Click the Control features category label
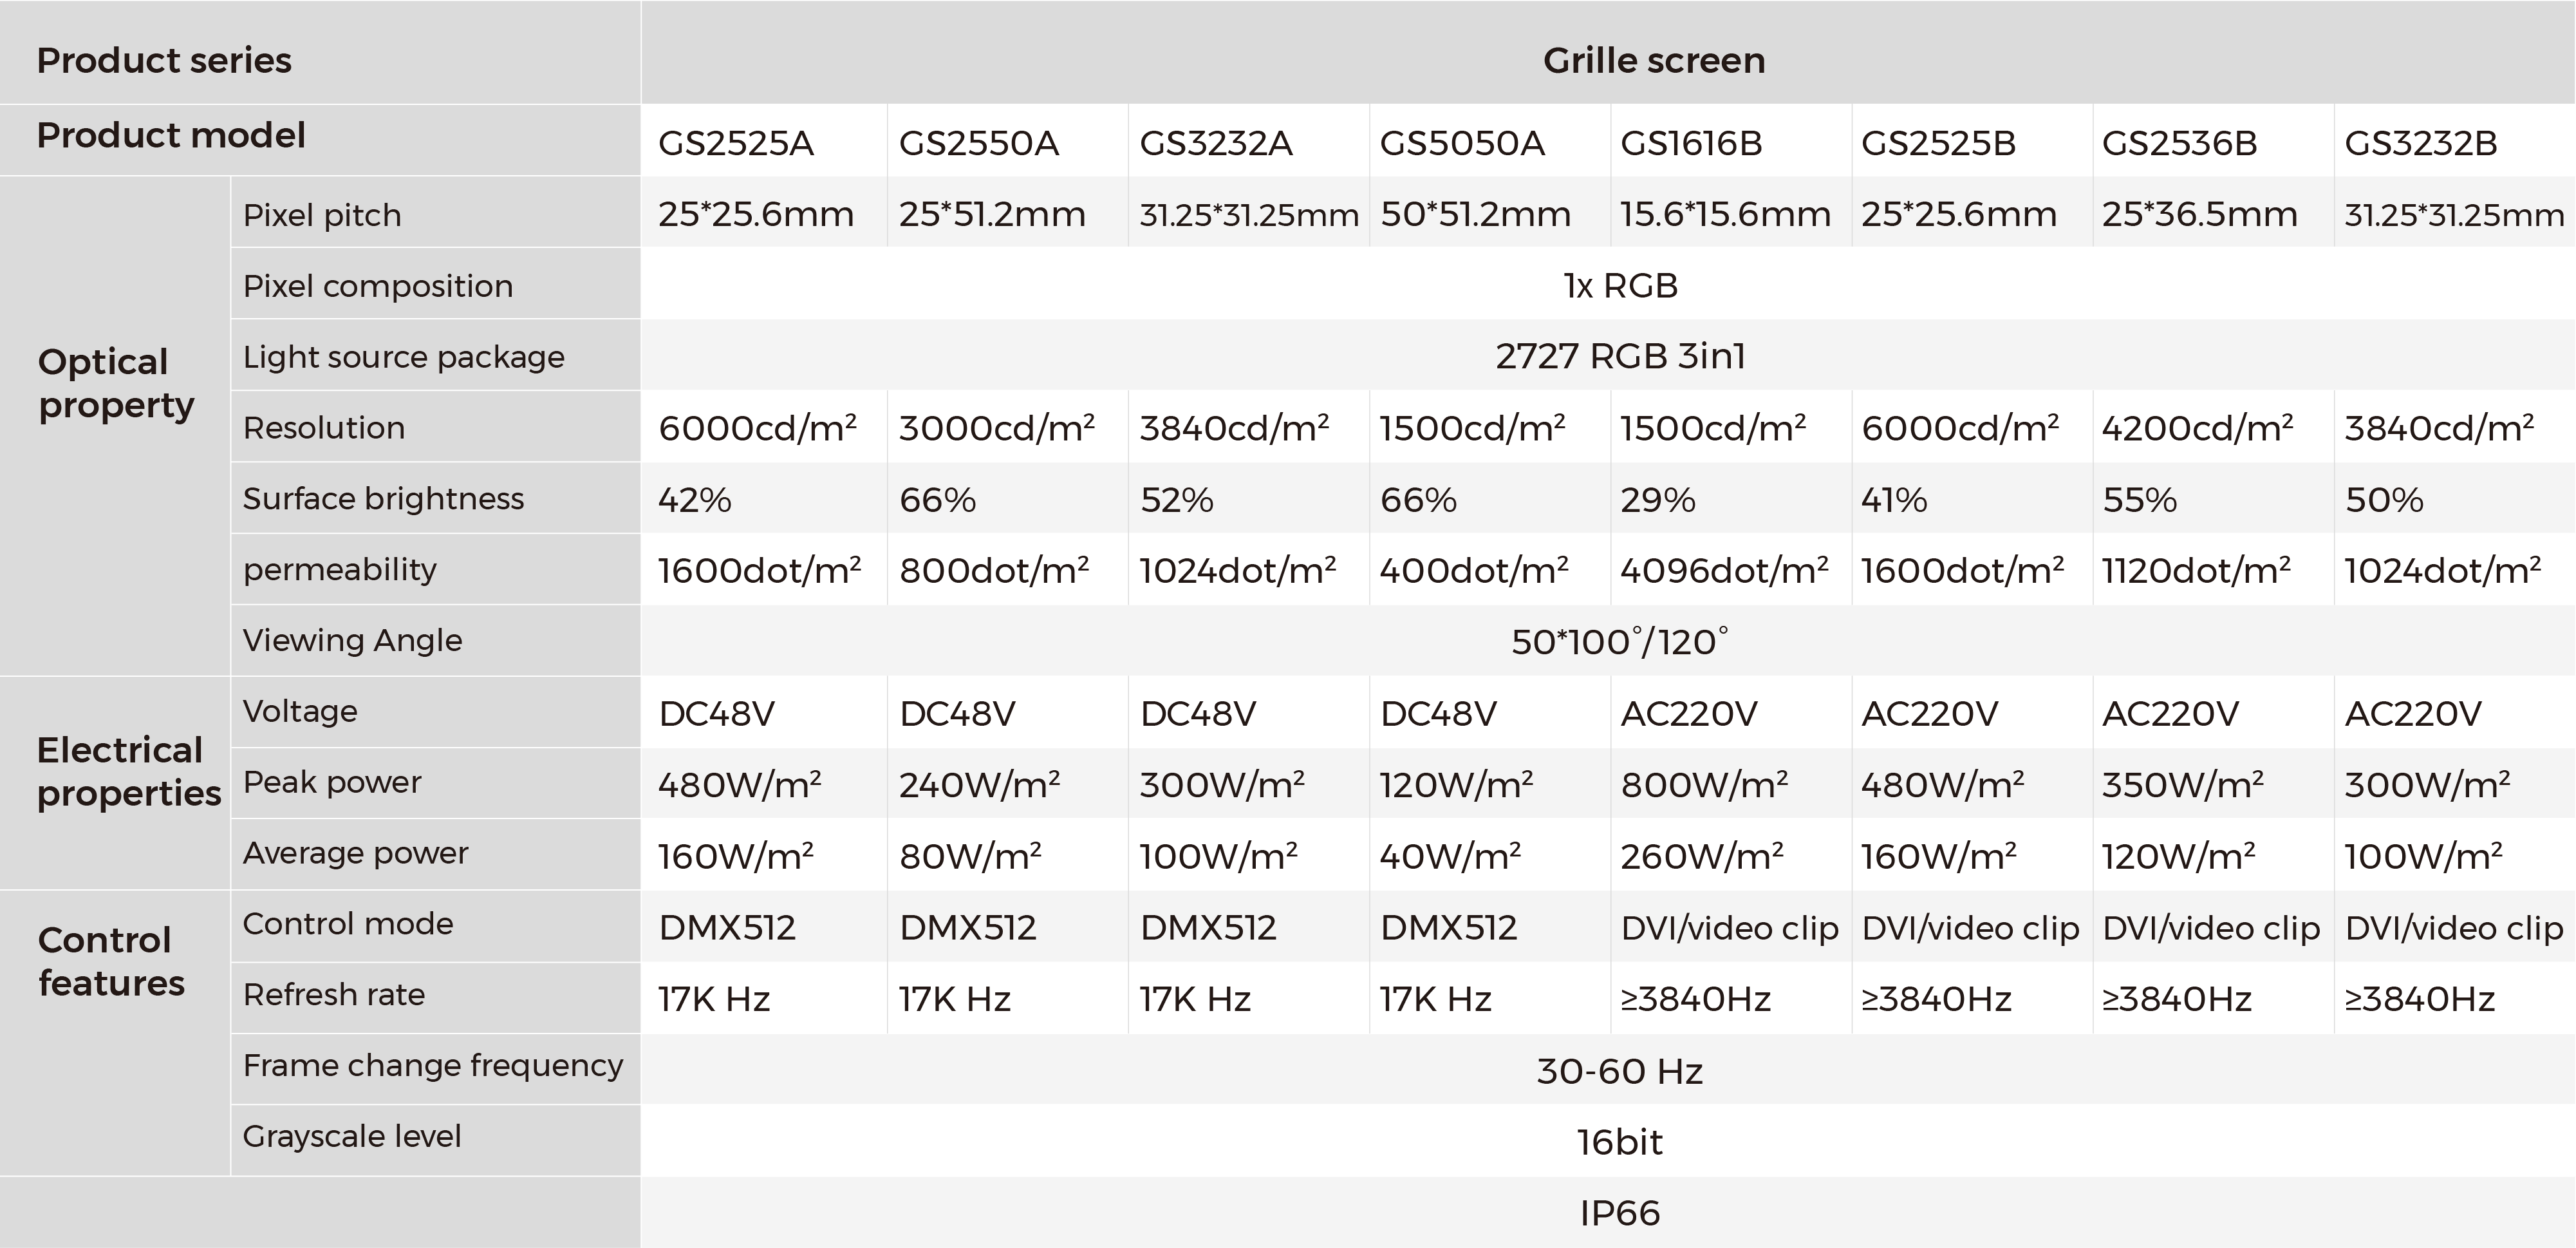This screenshot has height=1248, width=2576. tap(111, 961)
